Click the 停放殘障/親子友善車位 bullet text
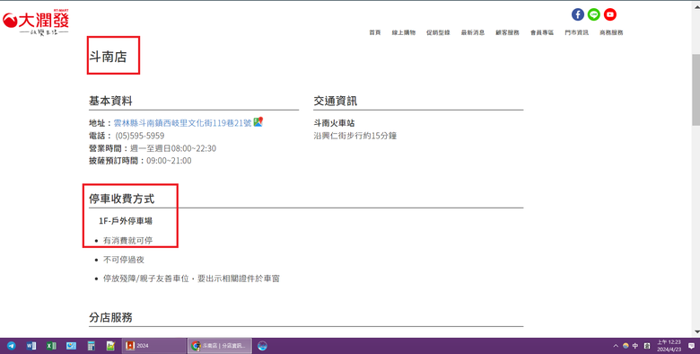The height and width of the screenshot is (354, 700). tap(191, 279)
